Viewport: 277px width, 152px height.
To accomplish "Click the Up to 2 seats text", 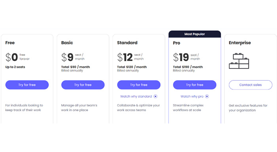I will point(15,67).
